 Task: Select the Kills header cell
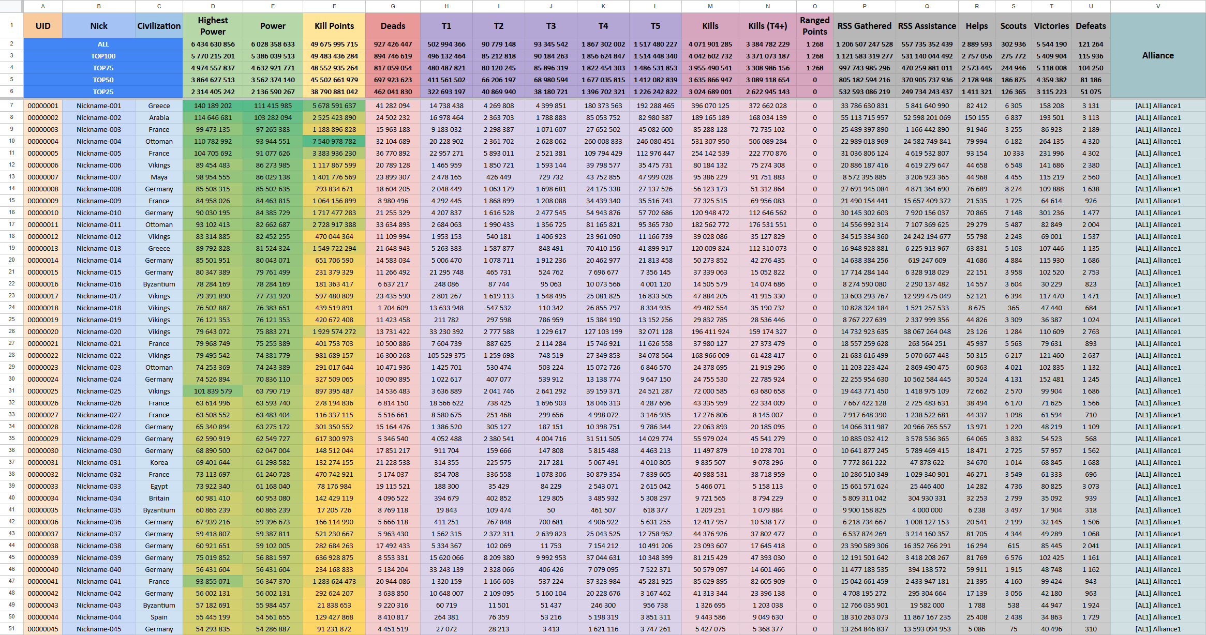(710, 26)
